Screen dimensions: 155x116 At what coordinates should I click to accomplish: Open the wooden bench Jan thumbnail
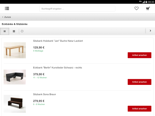point(15,50)
